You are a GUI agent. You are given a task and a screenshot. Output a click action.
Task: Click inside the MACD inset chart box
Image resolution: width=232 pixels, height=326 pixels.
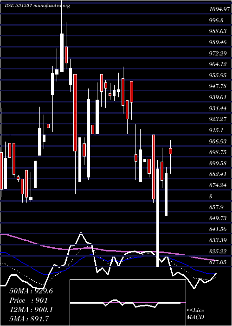tap(128, 303)
